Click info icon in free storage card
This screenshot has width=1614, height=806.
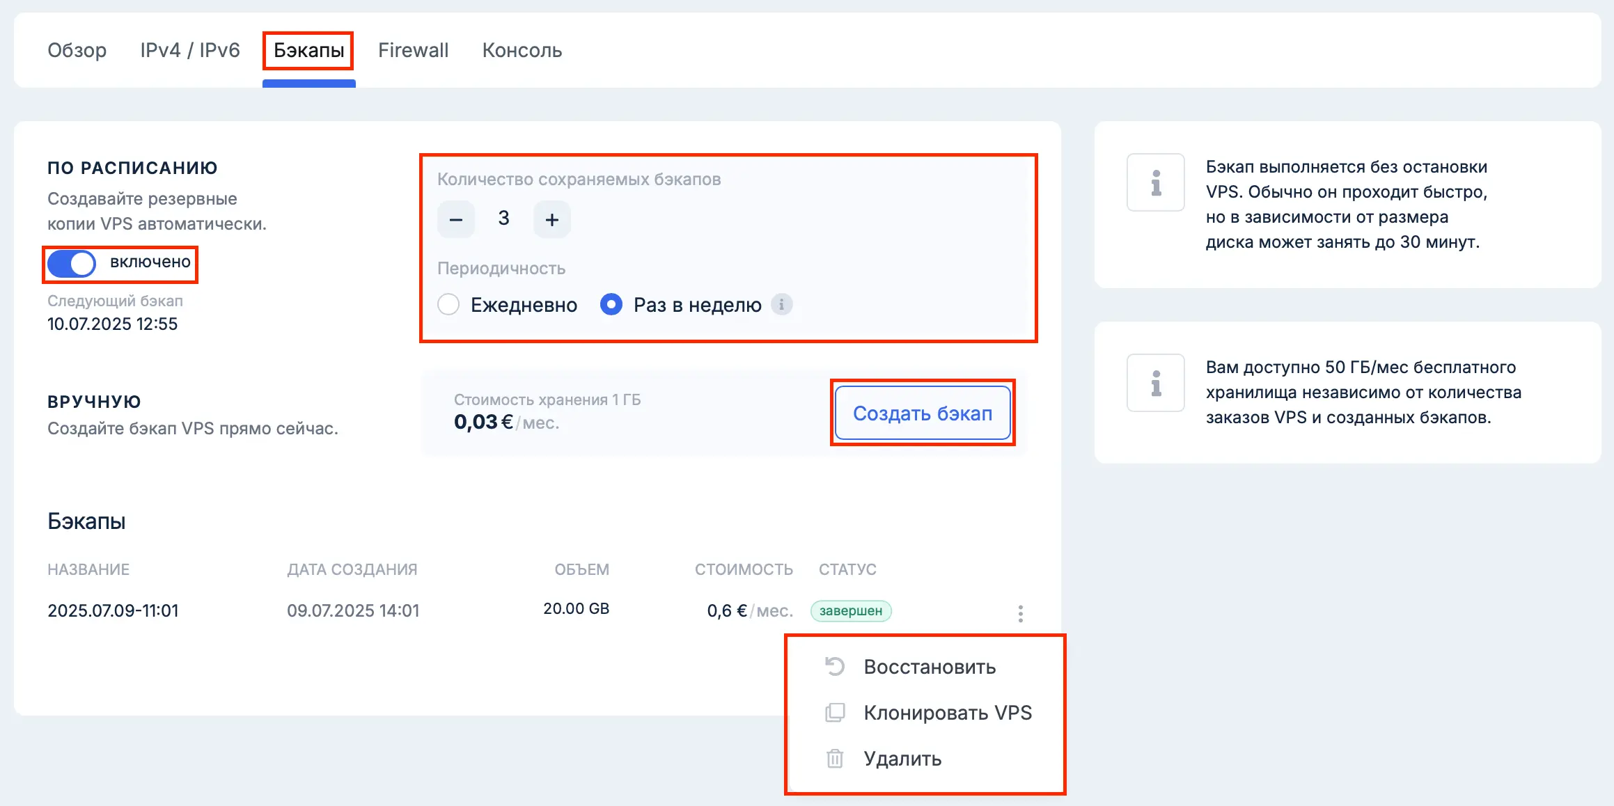tap(1155, 383)
